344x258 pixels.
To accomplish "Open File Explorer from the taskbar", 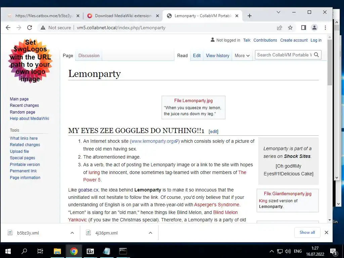I will pyautogui.click(x=57, y=251).
